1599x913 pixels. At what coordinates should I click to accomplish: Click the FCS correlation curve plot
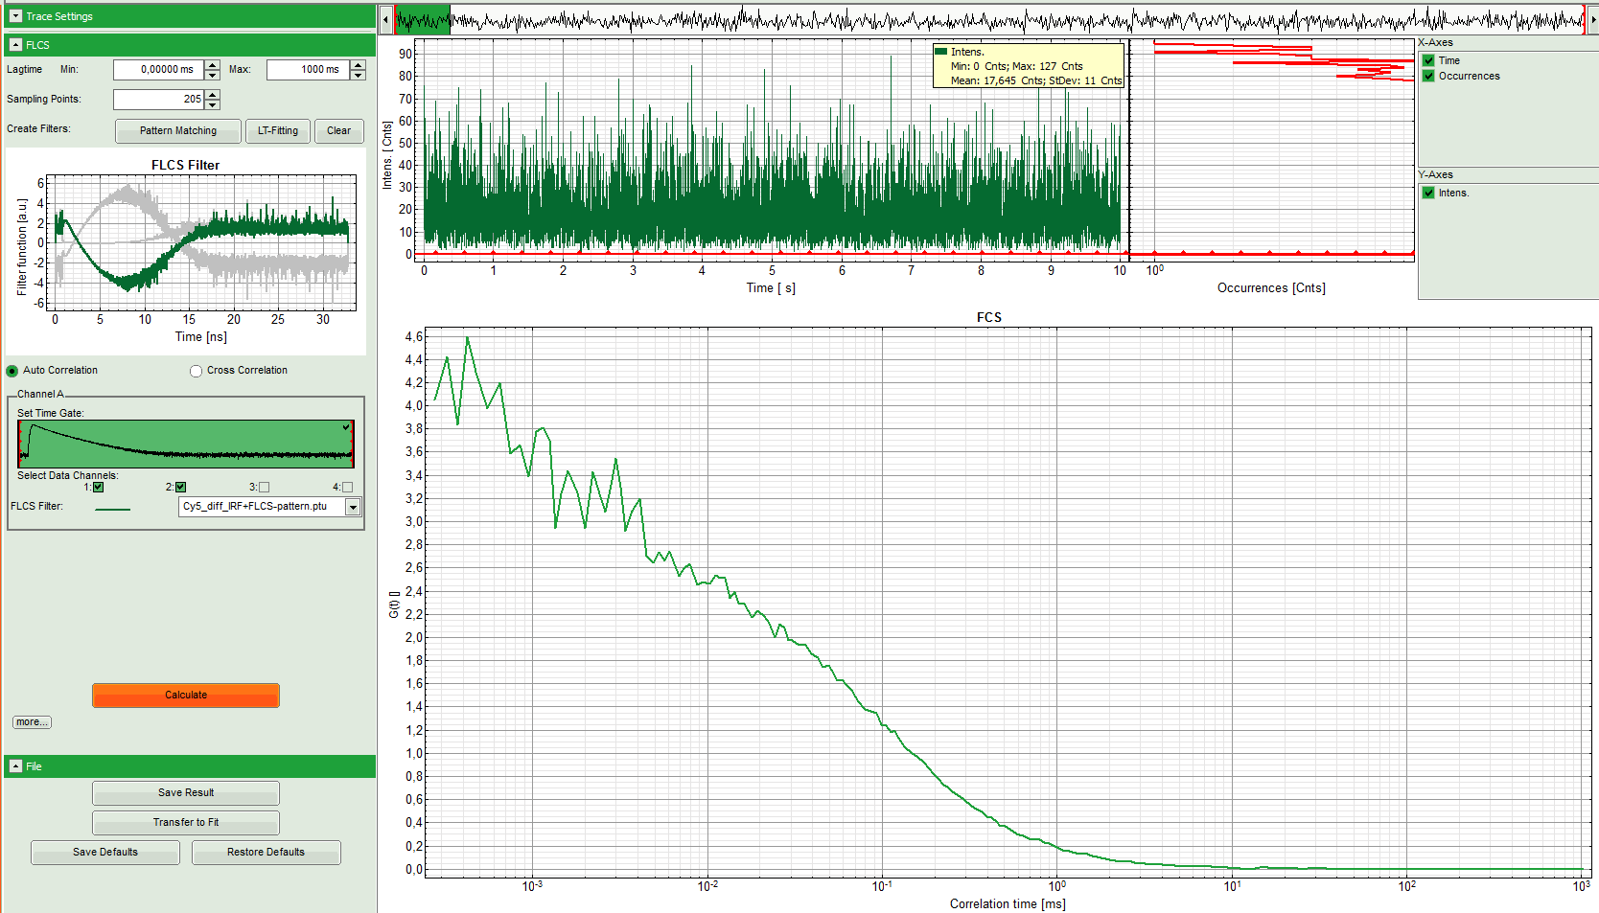(1008, 602)
